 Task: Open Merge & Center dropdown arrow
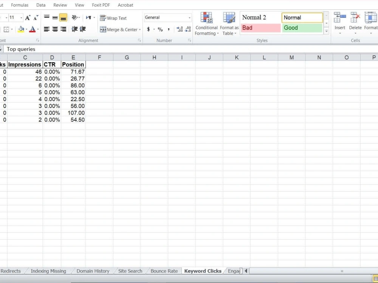139,29
